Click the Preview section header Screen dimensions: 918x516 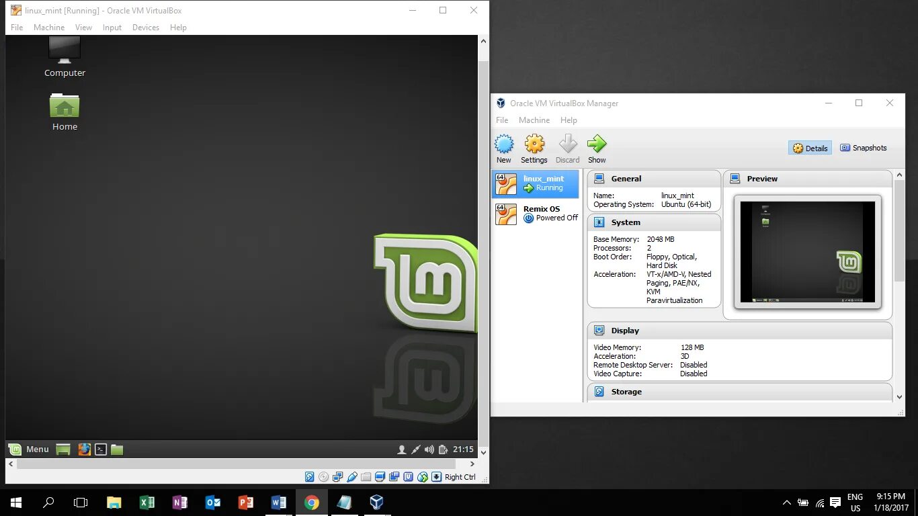pos(808,179)
